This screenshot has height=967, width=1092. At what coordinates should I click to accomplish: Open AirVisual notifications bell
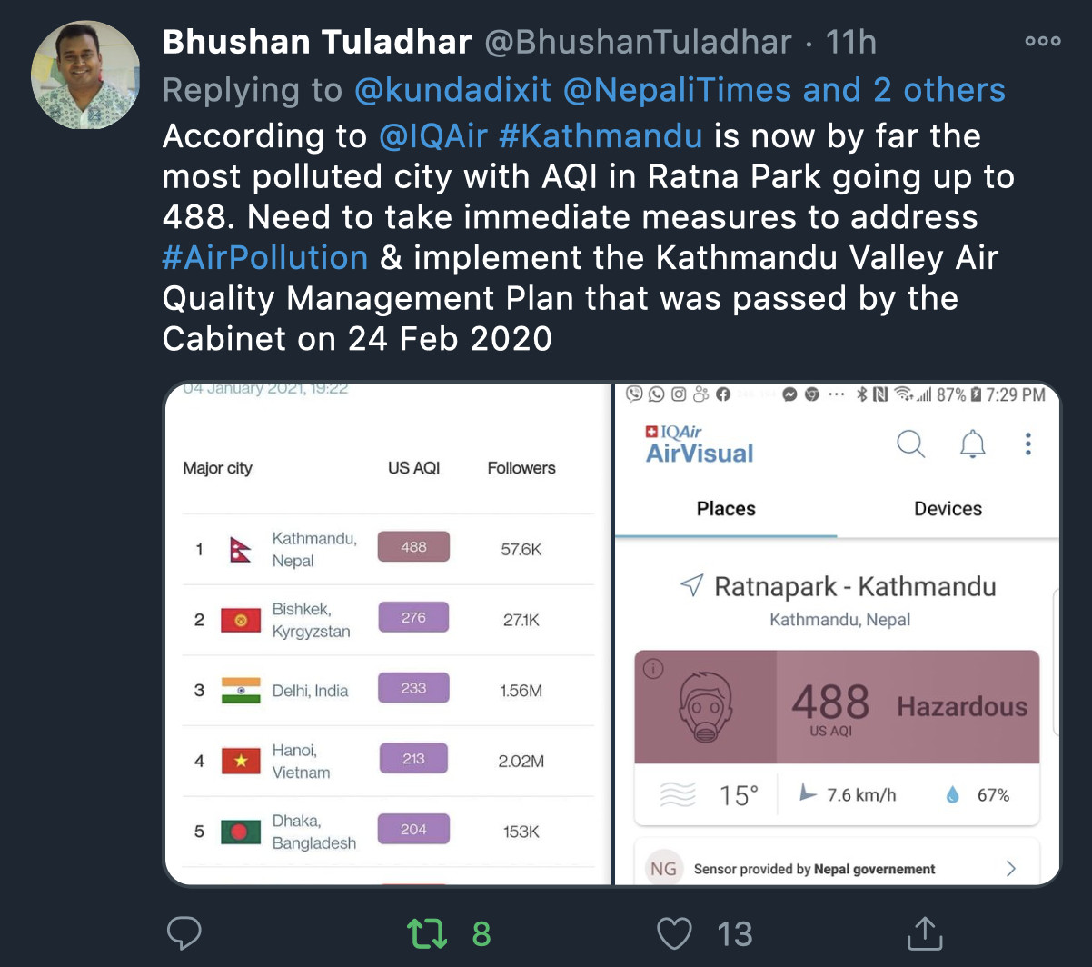971,444
